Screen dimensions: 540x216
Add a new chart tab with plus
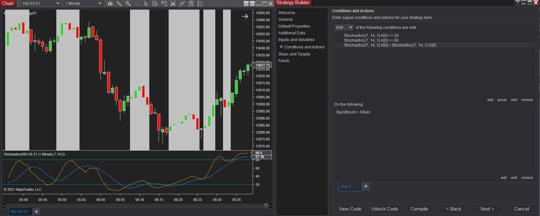[x=36, y=212]
